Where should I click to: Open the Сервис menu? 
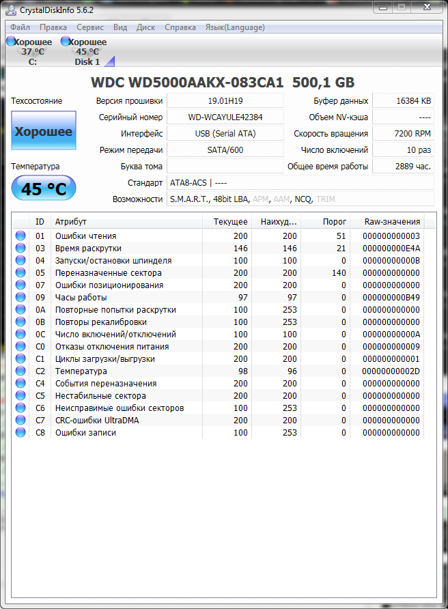coord(90,27)
